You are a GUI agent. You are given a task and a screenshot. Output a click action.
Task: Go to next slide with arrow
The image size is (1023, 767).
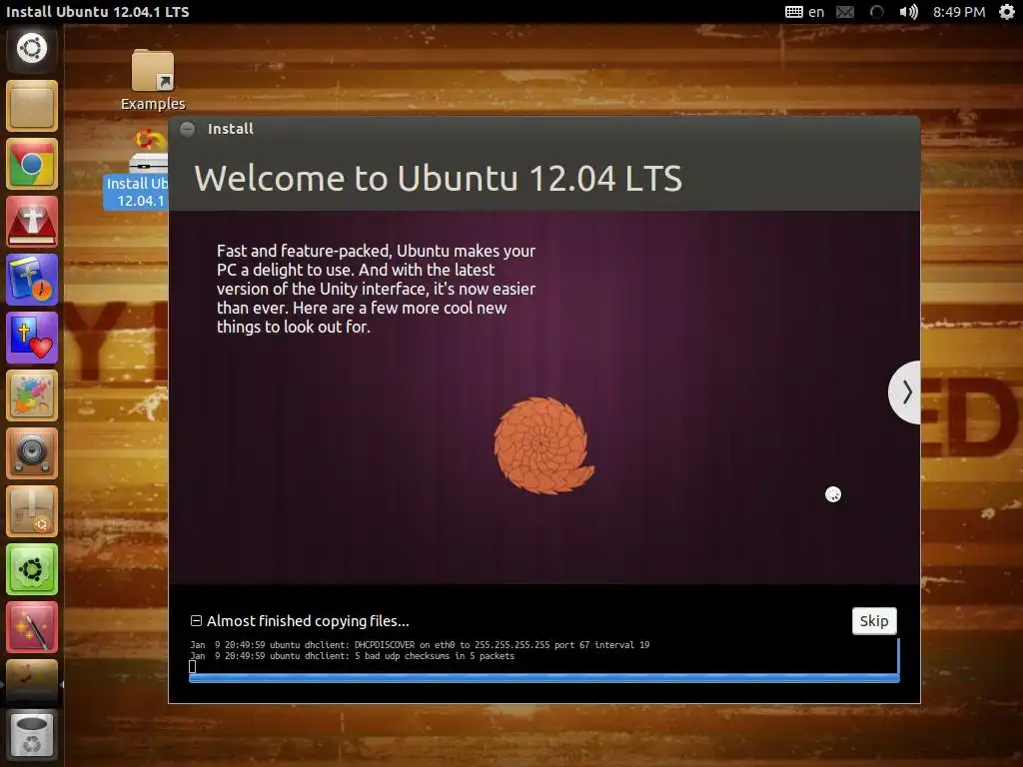coord(905,391)
